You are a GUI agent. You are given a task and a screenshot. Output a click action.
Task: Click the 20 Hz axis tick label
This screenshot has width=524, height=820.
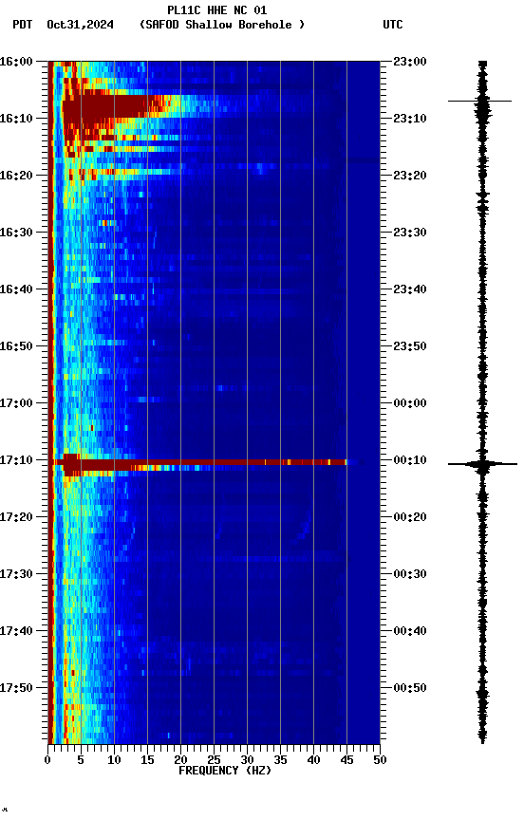tap(180, 760)
